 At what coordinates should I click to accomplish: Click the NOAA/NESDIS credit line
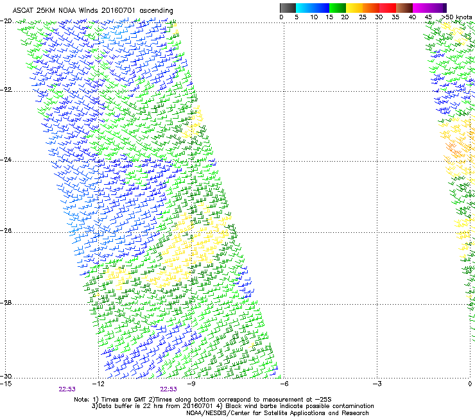[277, 413]
